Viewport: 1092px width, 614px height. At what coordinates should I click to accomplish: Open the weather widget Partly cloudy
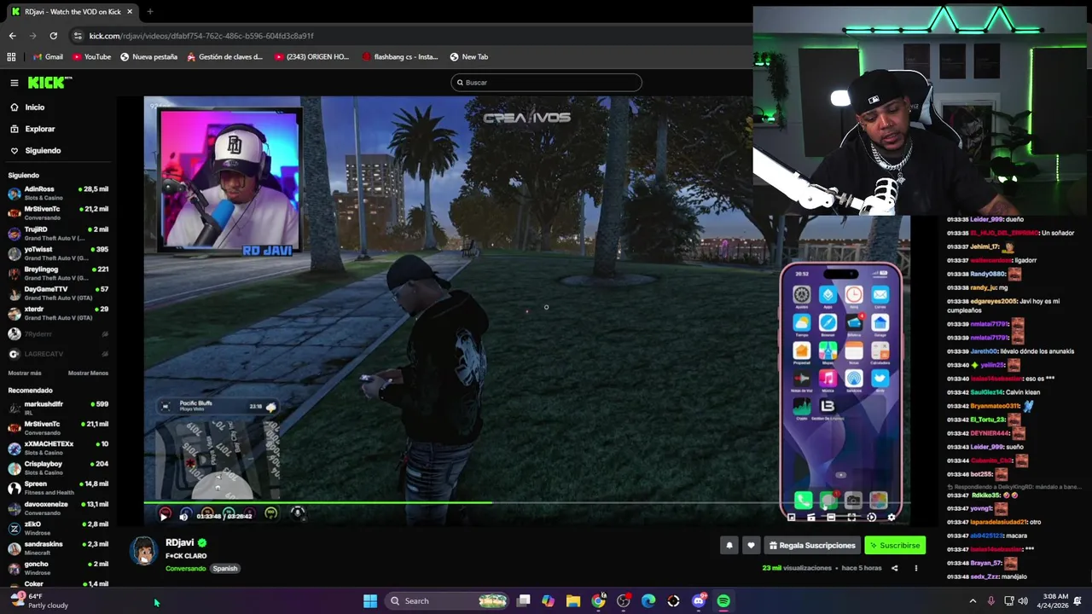pyautogui.click(x=38, y=601)
